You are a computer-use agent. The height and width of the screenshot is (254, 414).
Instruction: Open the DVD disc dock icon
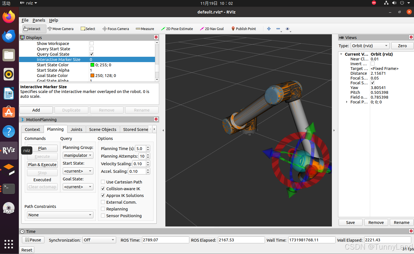pos(9,208)
